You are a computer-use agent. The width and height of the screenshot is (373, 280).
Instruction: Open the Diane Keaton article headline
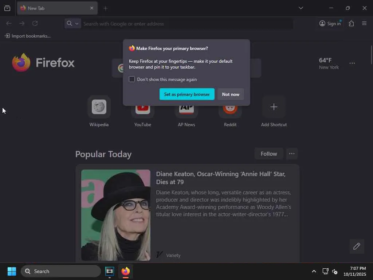point(221,178)
